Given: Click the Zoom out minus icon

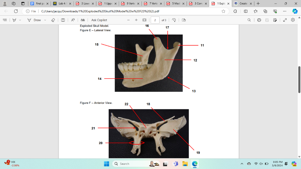Looking at the screenshot, I should (x=129, y=20).
